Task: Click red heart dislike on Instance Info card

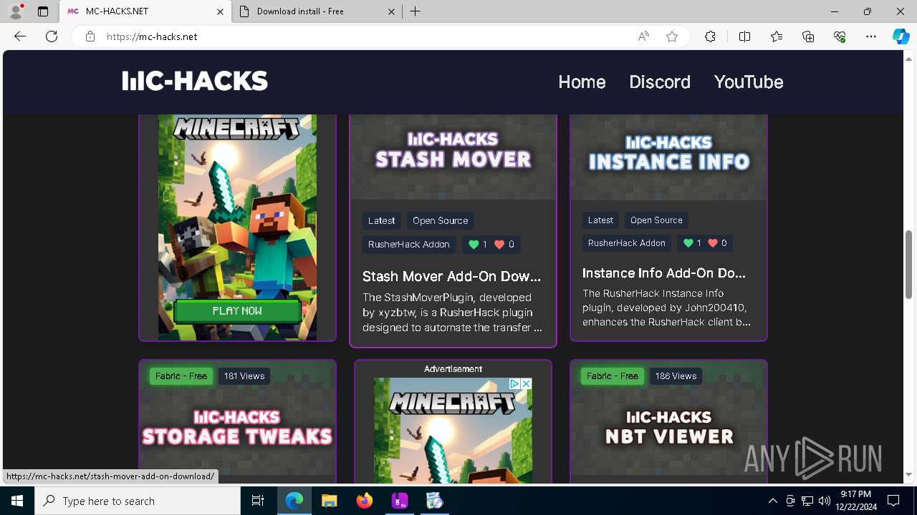Action: click(713, 243)
